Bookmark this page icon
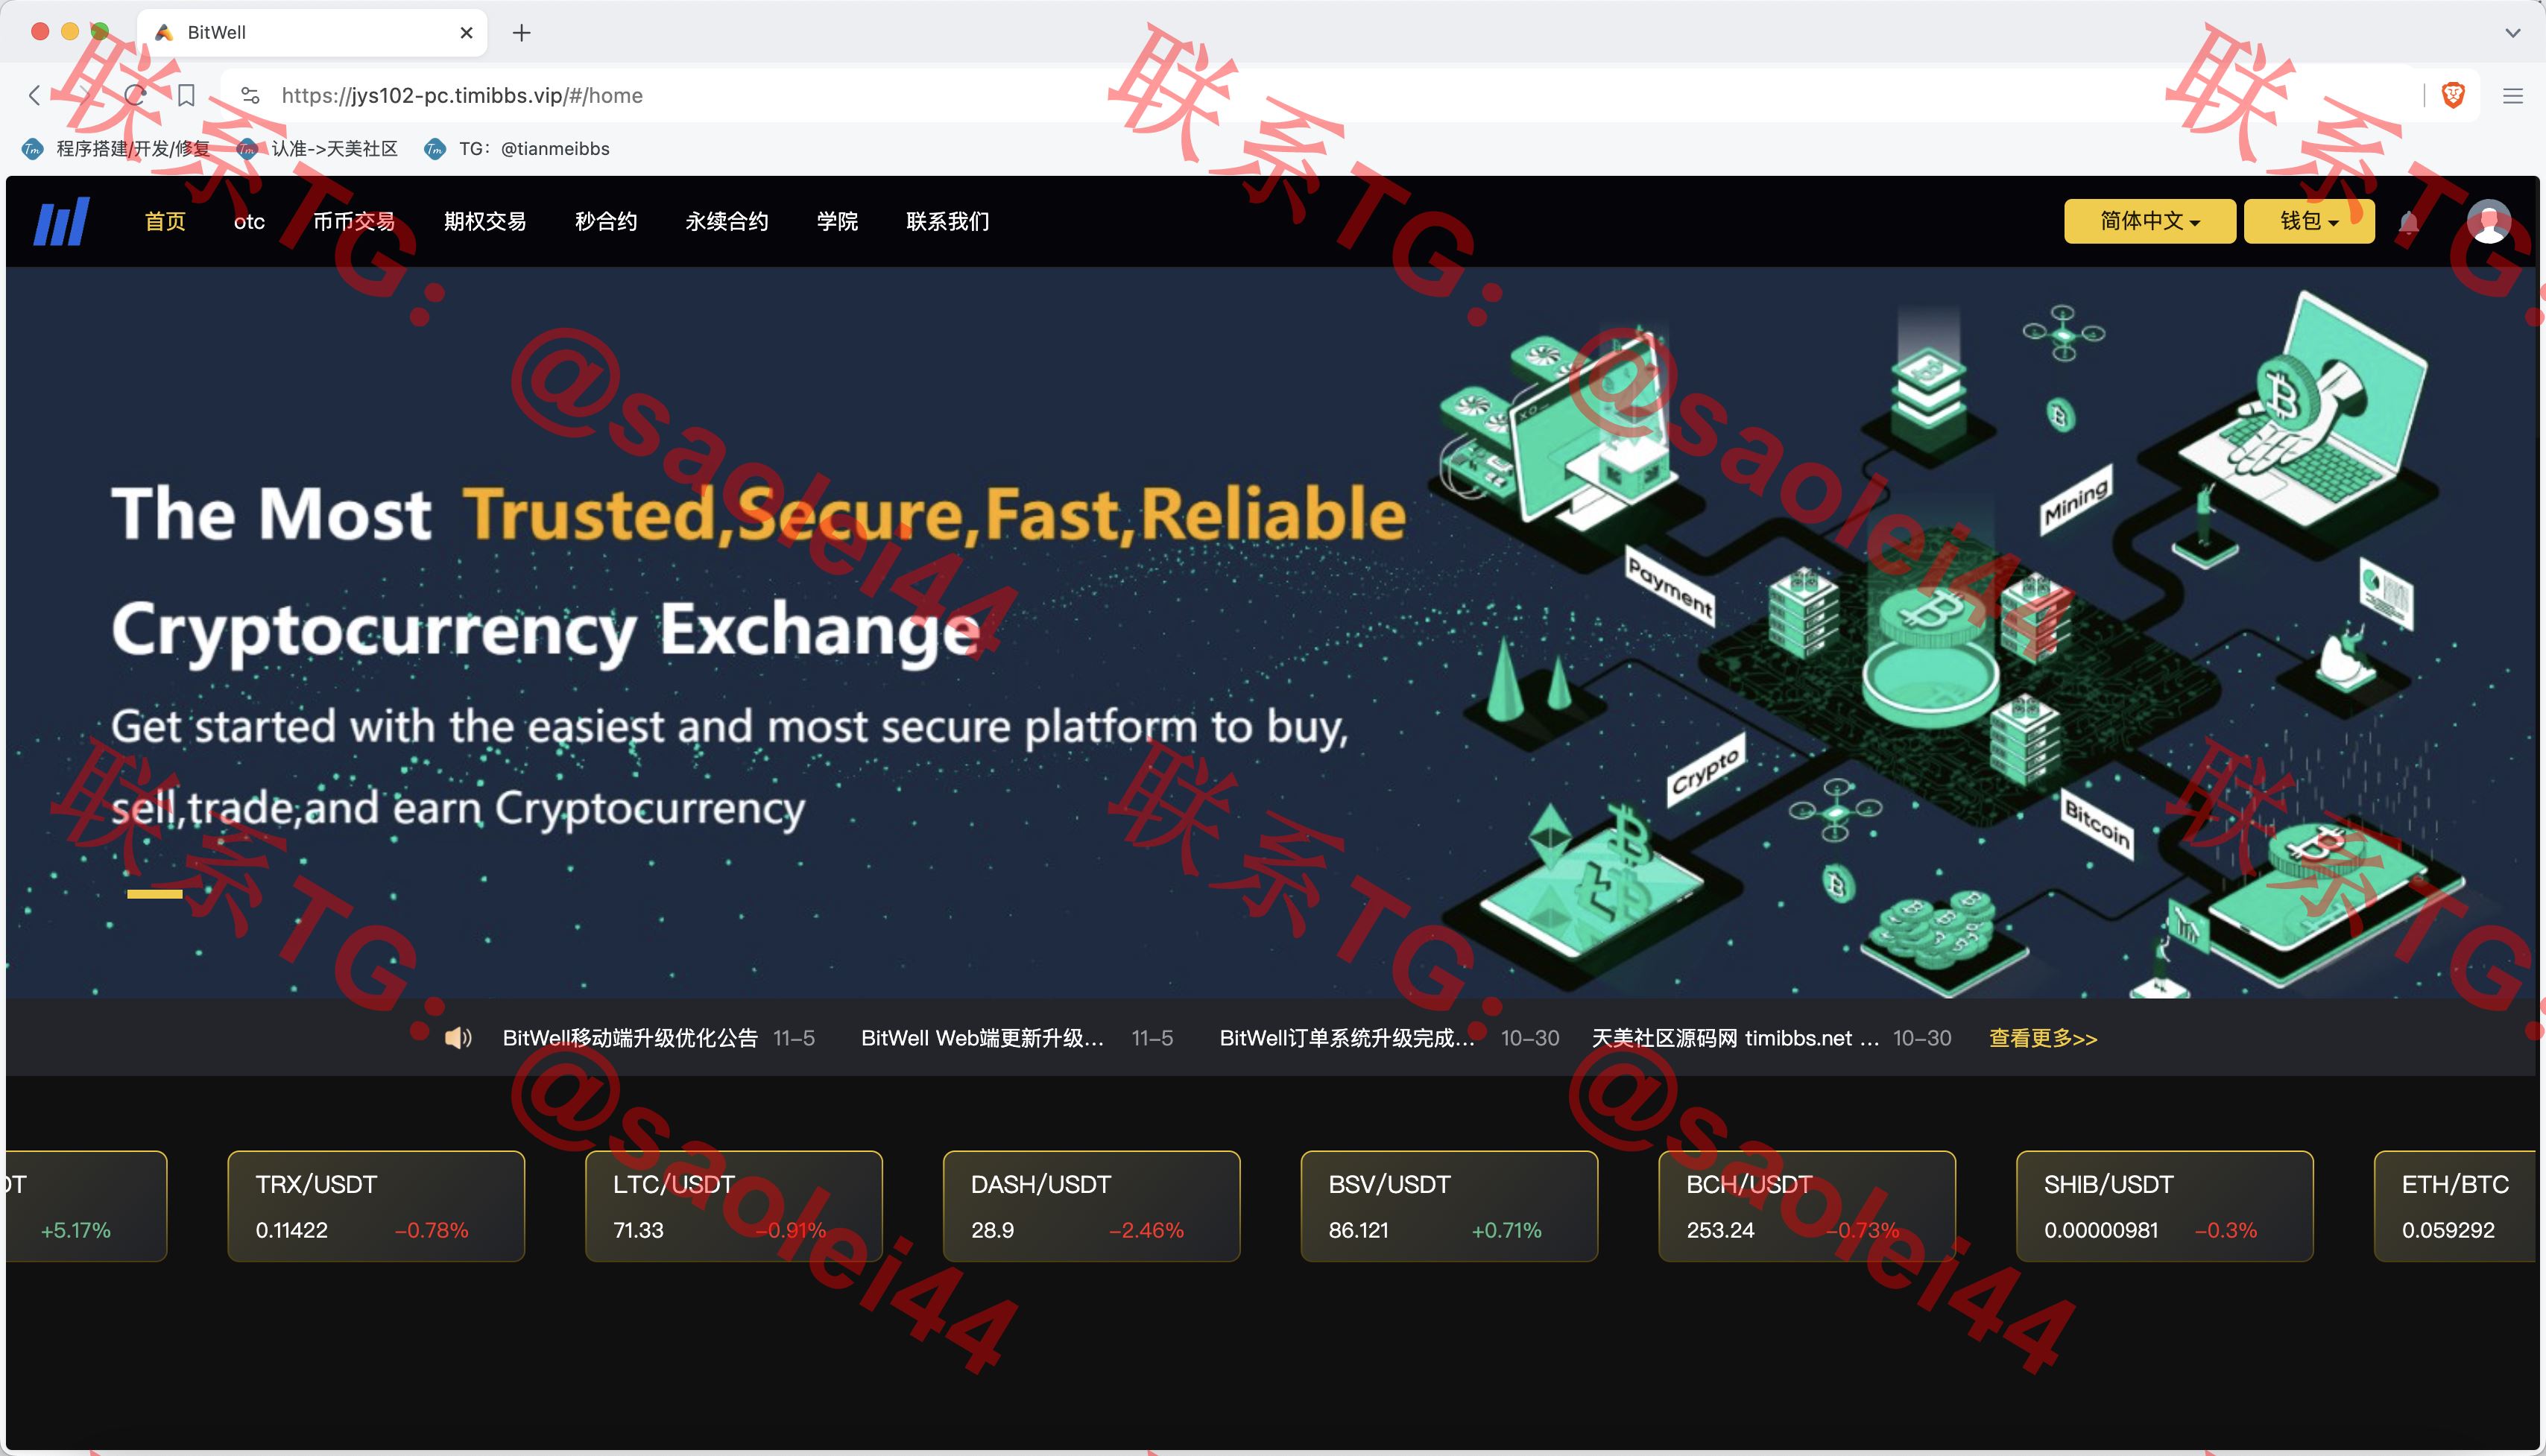The height and width of the screenshot is (1456, 2546). (x=186, y=95)
